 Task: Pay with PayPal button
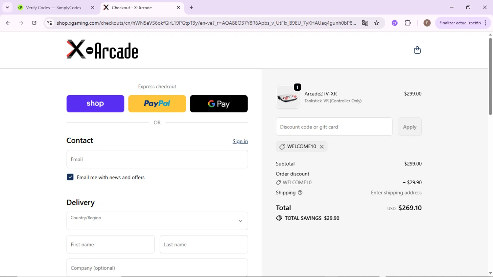pos(157,104)
